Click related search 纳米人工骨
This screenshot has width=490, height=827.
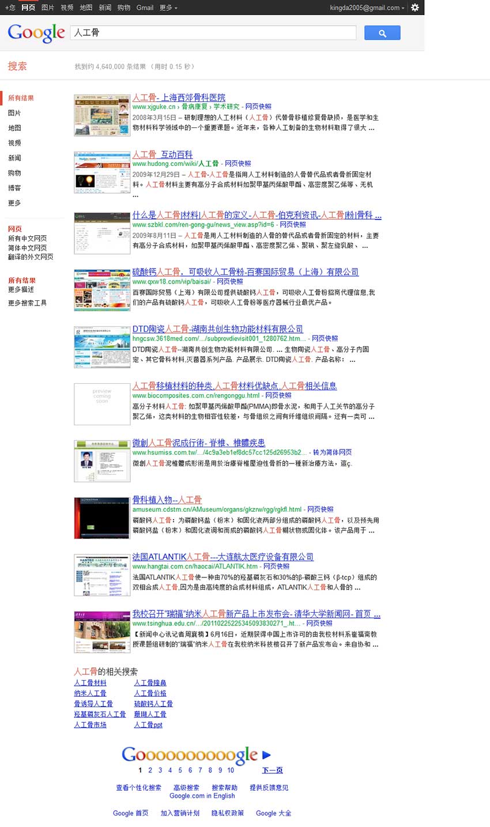coord(91,693)
